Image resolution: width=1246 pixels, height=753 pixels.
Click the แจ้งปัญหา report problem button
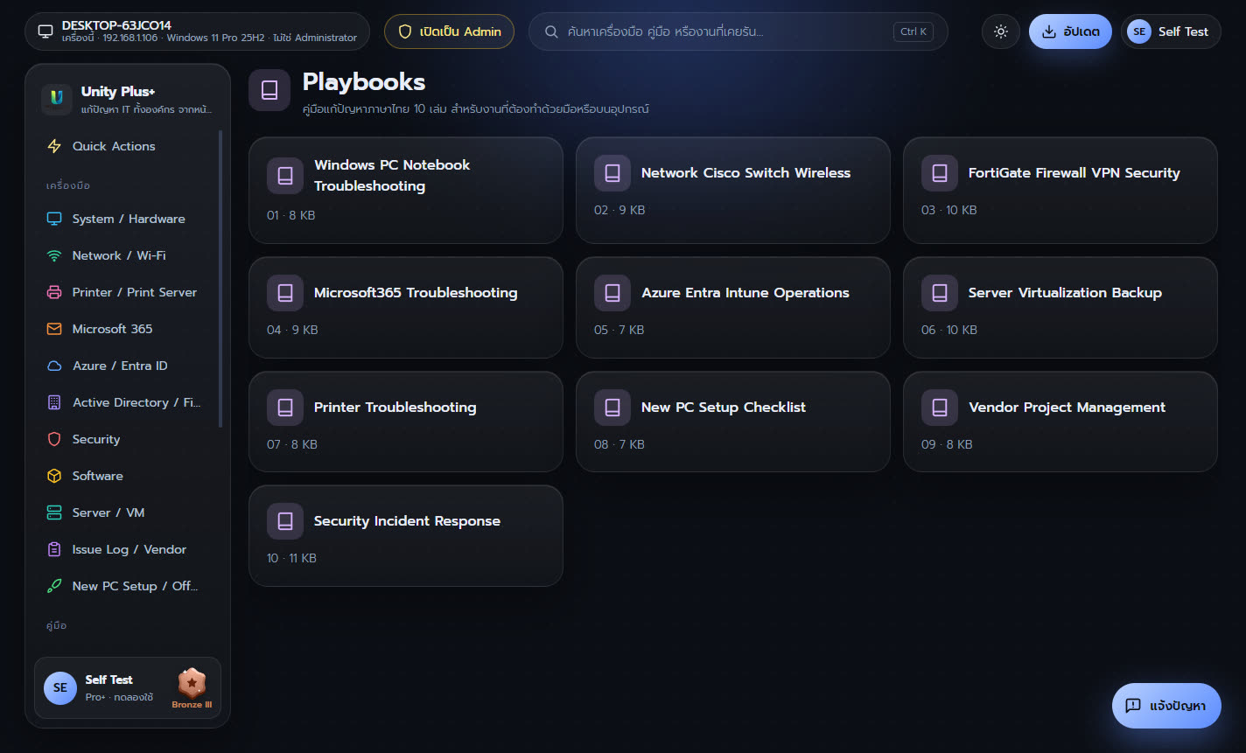[1166, 706]
